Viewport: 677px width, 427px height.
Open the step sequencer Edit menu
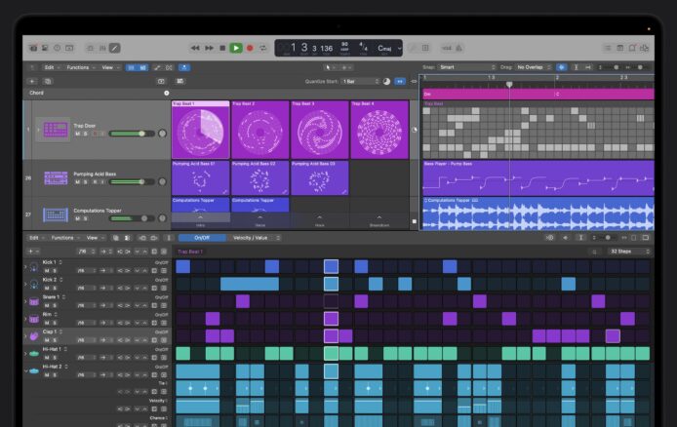(35, 237)
